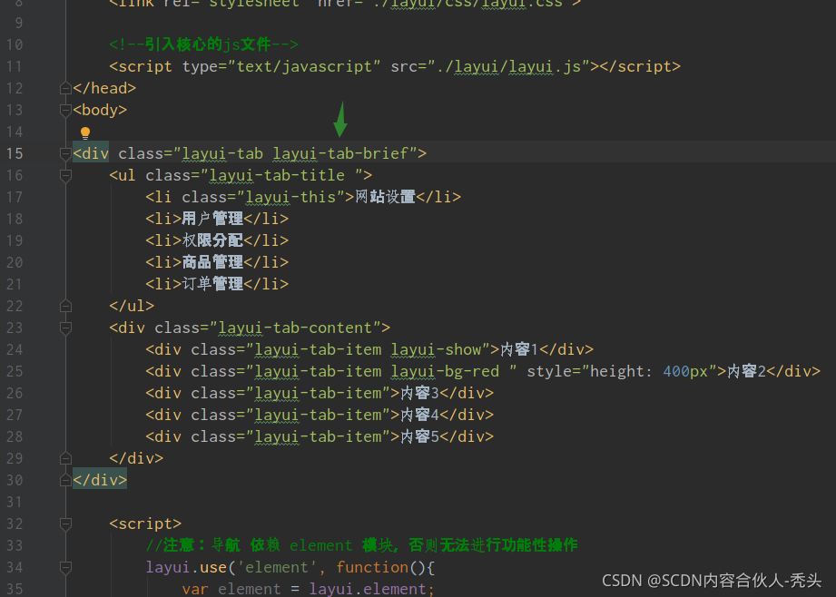Click the </script> closing tag on line 11

click(640, 66)
